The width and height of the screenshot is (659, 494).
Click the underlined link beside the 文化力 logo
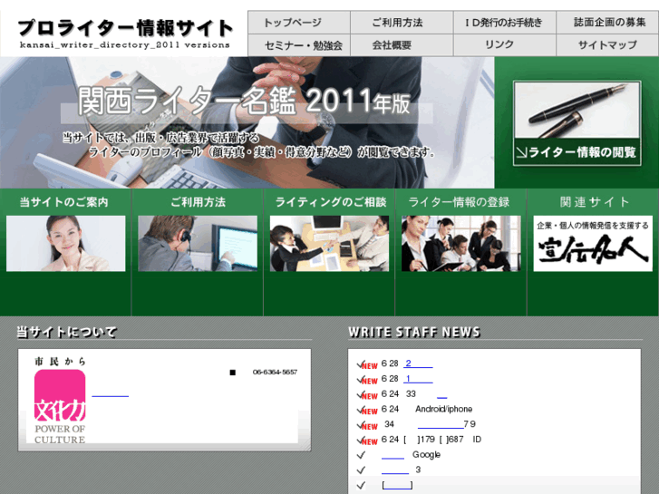pos(110,394)
